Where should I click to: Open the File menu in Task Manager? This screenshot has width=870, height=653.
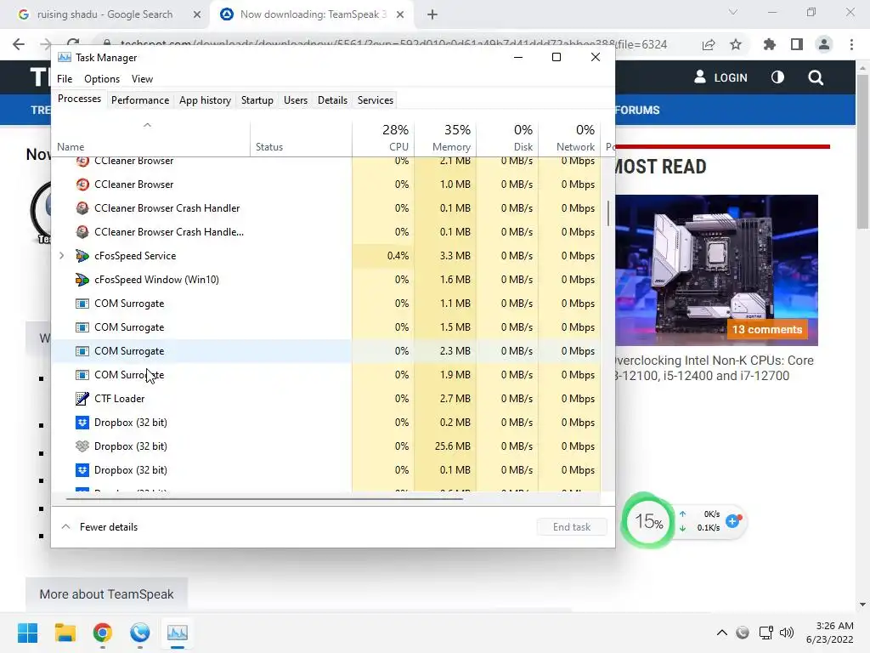65,79
